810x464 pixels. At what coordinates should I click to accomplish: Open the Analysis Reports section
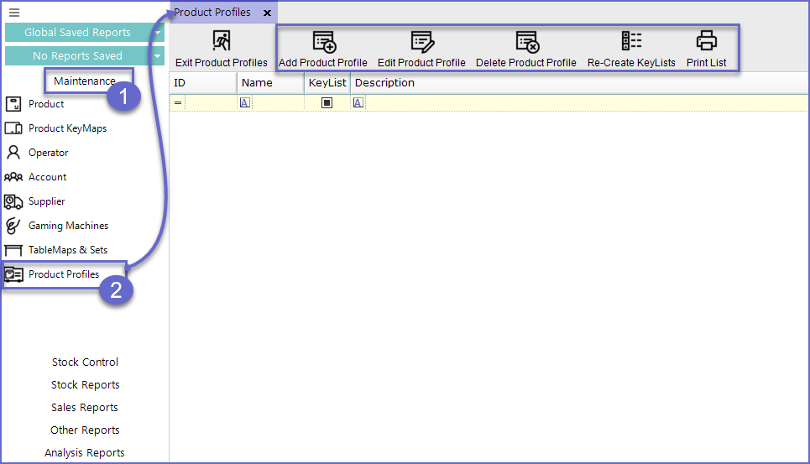85,453
